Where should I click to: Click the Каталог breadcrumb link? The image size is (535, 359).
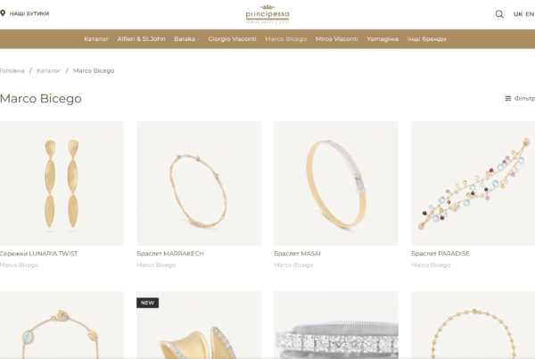click(48, 70)
